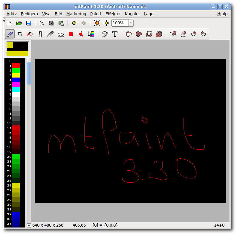The image size is (237, 235).
Task: Click the '640 x 480 x 256' status text
Action: [48, 225]
